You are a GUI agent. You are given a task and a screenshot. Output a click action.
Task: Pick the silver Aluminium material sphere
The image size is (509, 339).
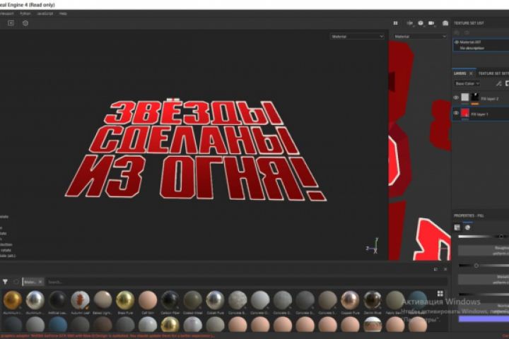35,300
